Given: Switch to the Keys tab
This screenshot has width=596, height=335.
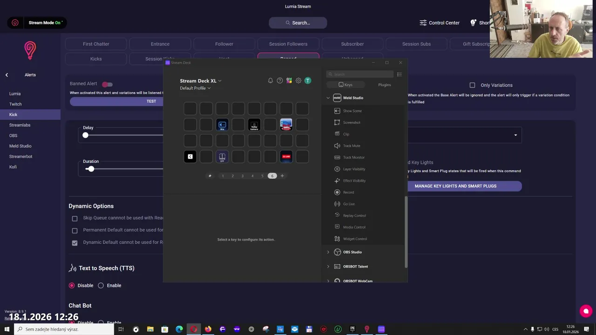Looking at the screenshot, I should click(345, 85).
